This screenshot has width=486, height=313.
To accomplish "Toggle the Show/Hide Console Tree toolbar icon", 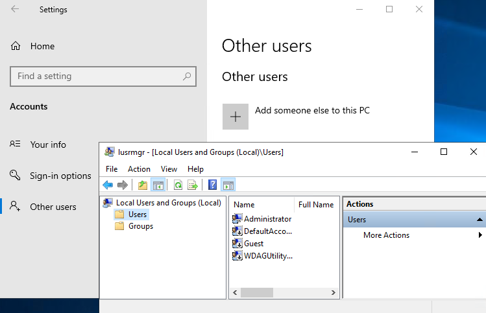I will point(158,185).
